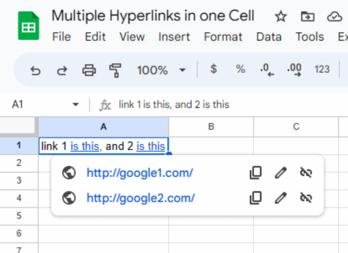This screenshot has width=348, height=253.
Task: Remove the http://google1.com/ hyperlink
Action: pos(306,173)
